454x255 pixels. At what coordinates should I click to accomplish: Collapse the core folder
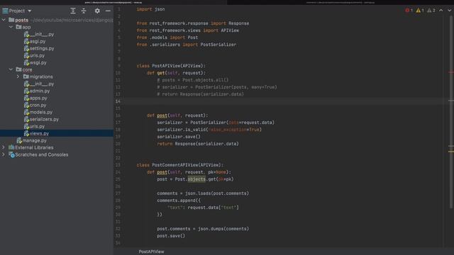point(11,69)
